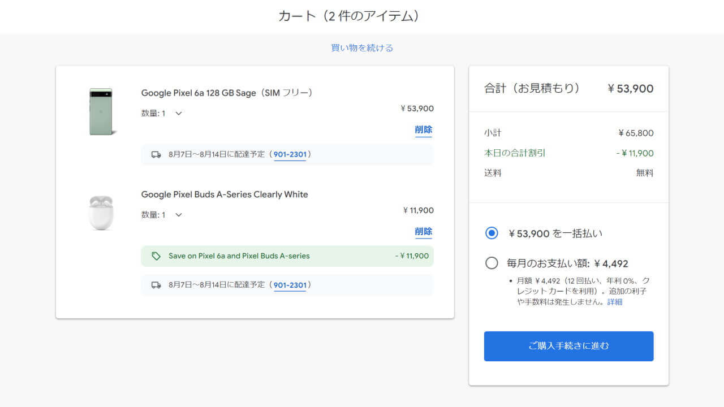Click the green discount tag icon

point(156,256)
